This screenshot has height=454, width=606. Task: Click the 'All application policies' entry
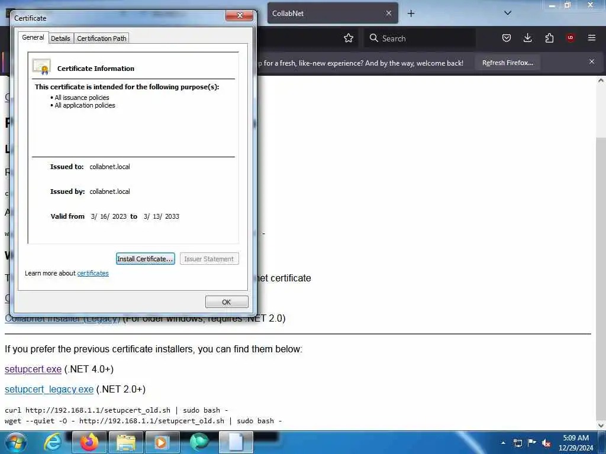click(85, 105)
